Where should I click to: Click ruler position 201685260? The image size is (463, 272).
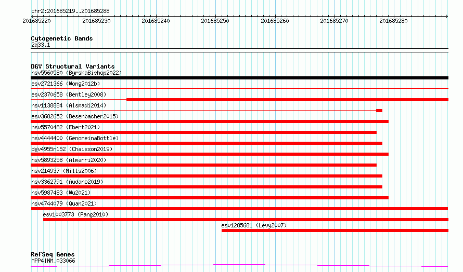(x=275, y=21)
